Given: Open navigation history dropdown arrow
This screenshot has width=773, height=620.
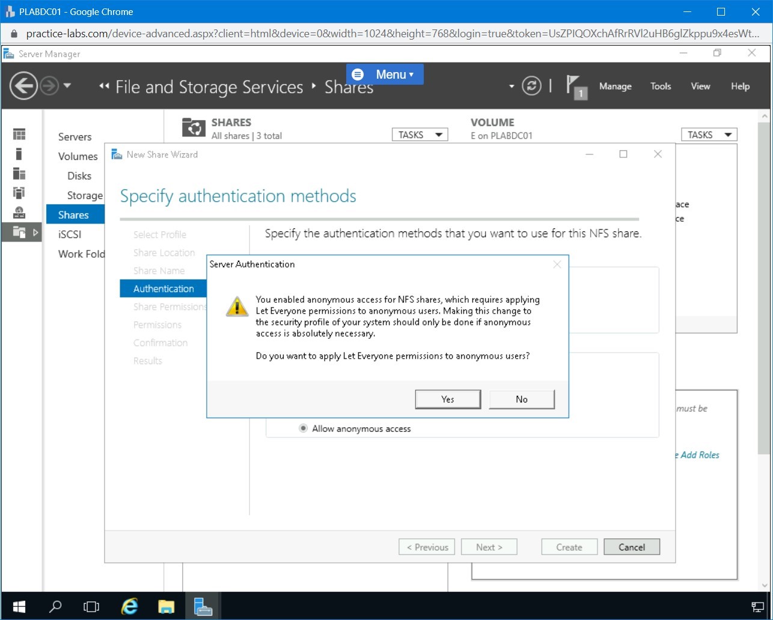Looking at the screenshot, I should point(67,86).
